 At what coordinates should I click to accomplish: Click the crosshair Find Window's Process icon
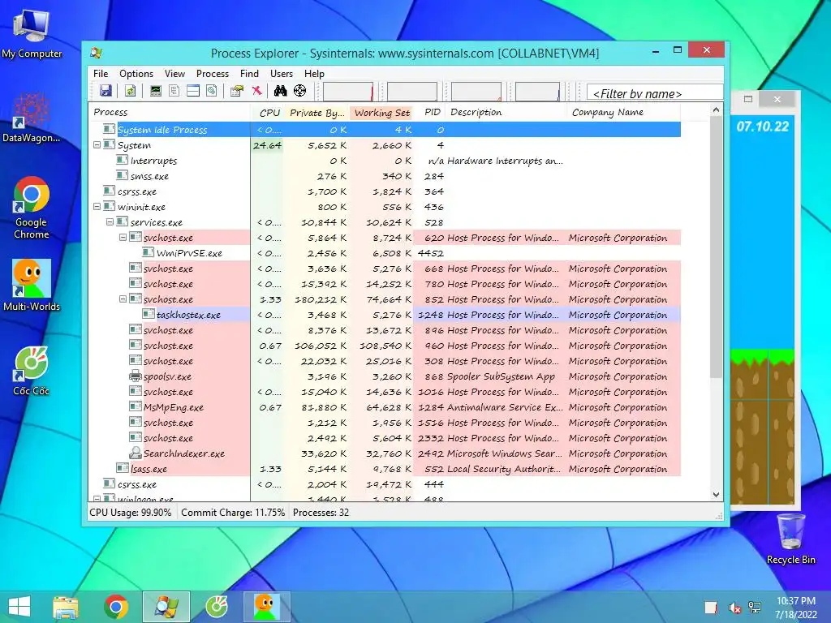click(300, 91)
